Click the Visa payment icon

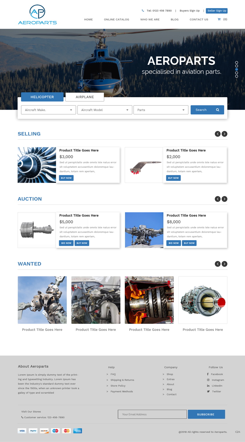(22, 431)
